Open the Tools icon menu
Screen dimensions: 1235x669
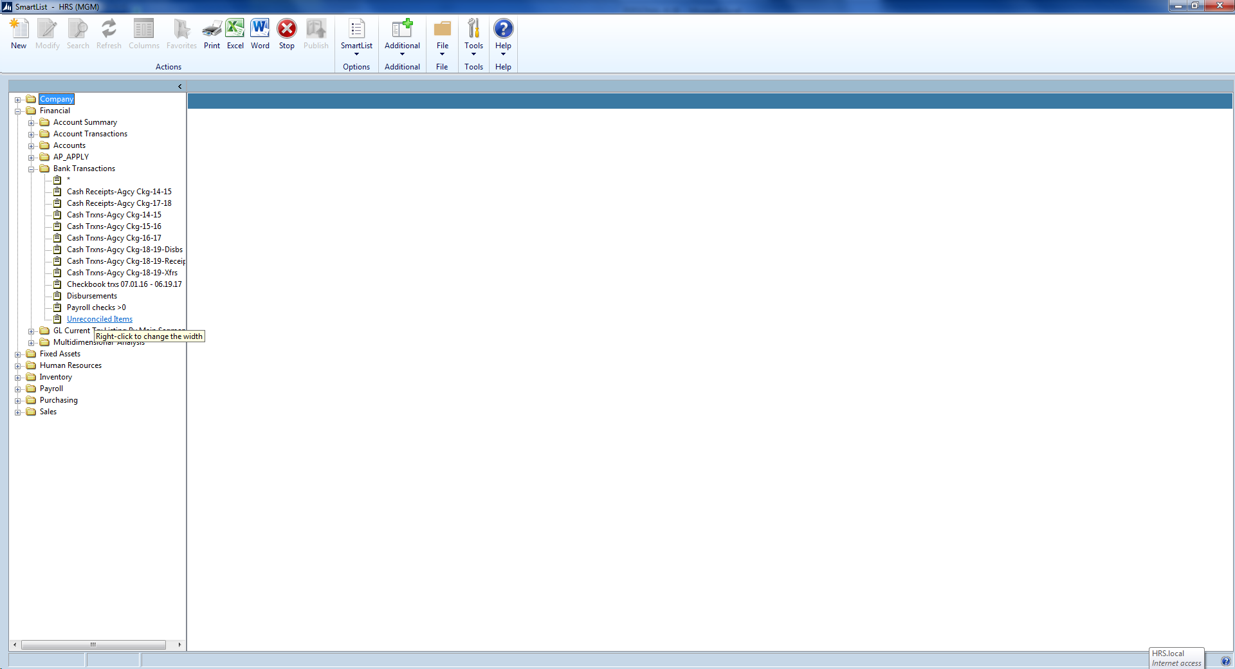pos(473,29)
